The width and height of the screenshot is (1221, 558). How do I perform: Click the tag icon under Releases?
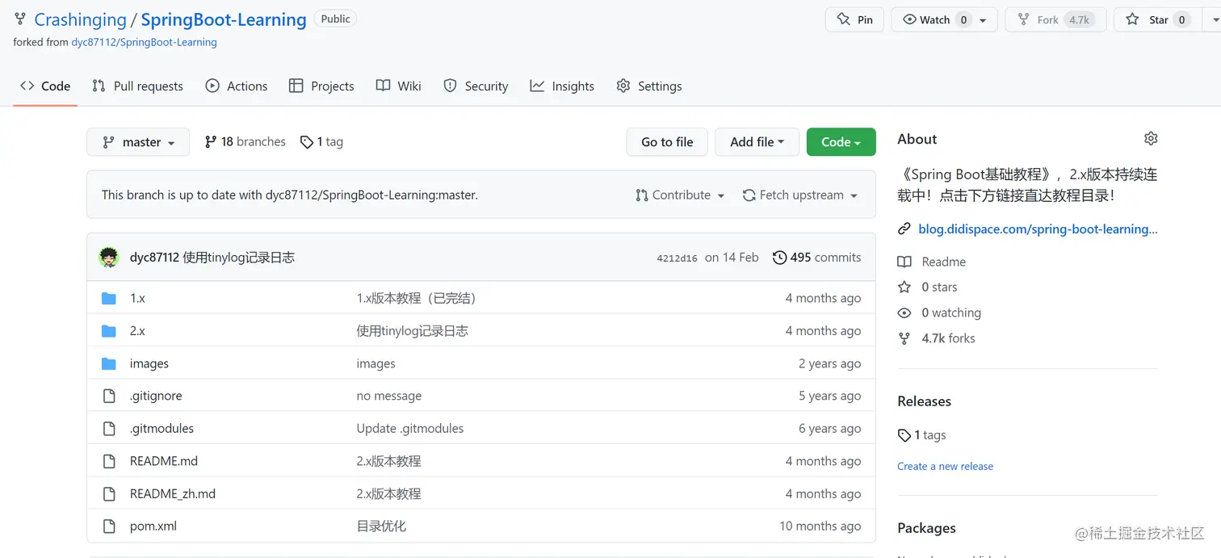[x=904, y=435]
